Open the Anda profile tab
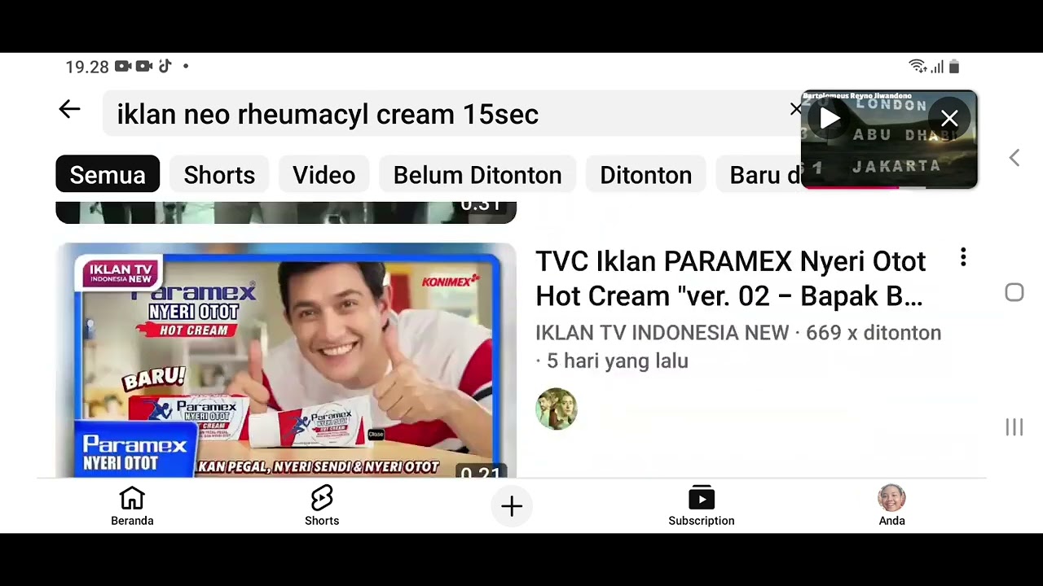 click(892, 506)
